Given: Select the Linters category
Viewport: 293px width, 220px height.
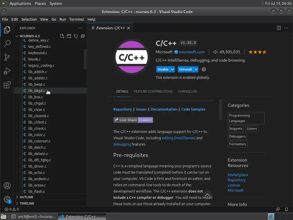Looking at the screenshot, I should pyautogui.click(x=252, y=129).
